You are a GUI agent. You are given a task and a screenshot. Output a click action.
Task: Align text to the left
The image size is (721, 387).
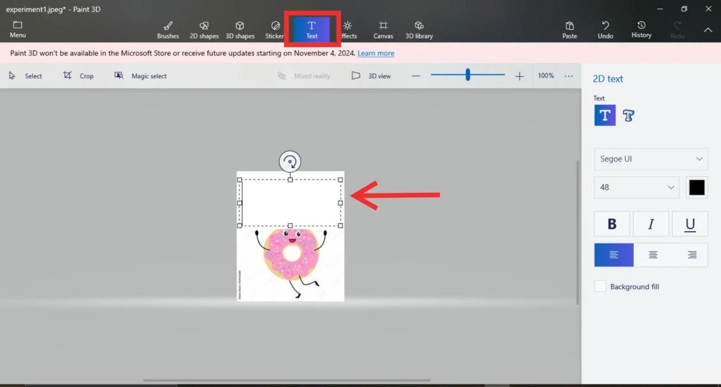point(614,255)
